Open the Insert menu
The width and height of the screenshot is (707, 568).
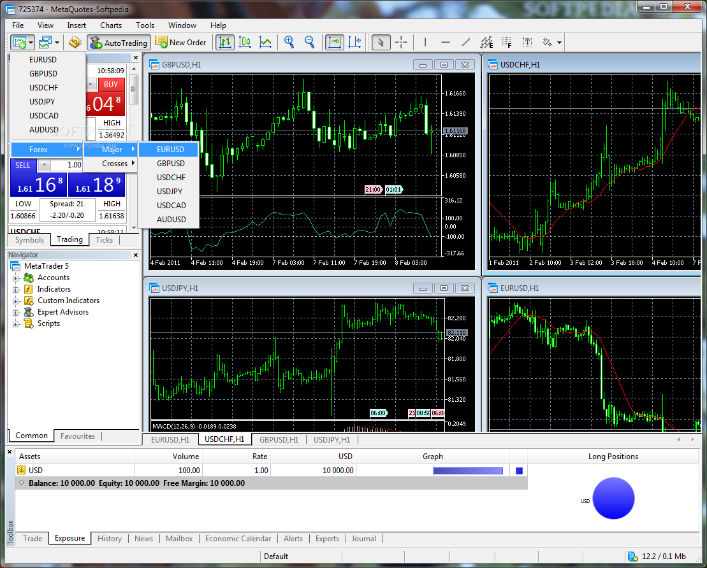77,25
